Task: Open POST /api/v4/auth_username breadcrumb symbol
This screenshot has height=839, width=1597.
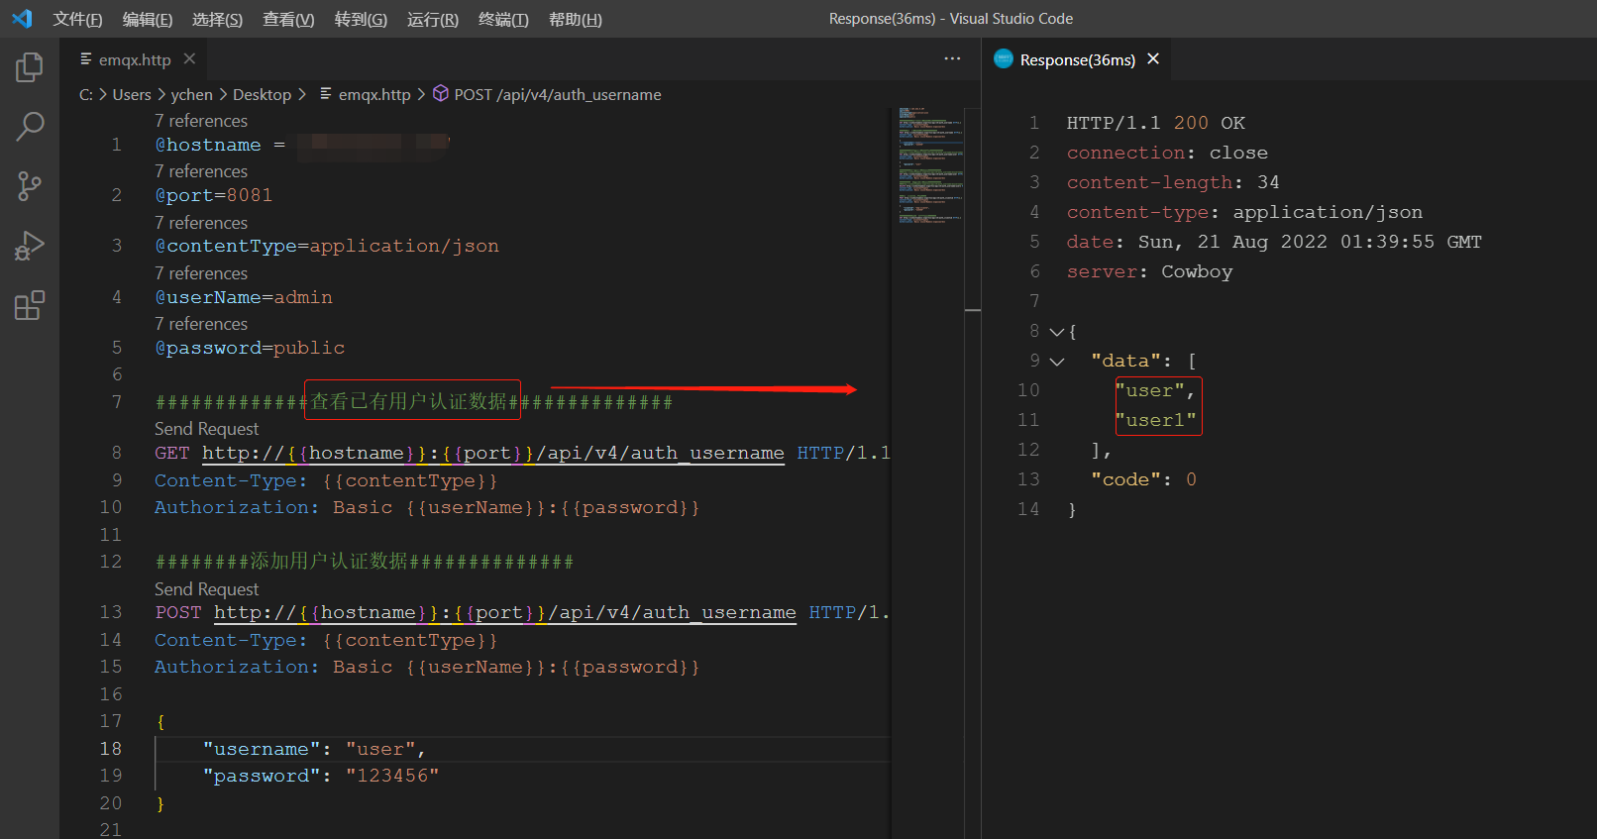Action: coord(557,94)
